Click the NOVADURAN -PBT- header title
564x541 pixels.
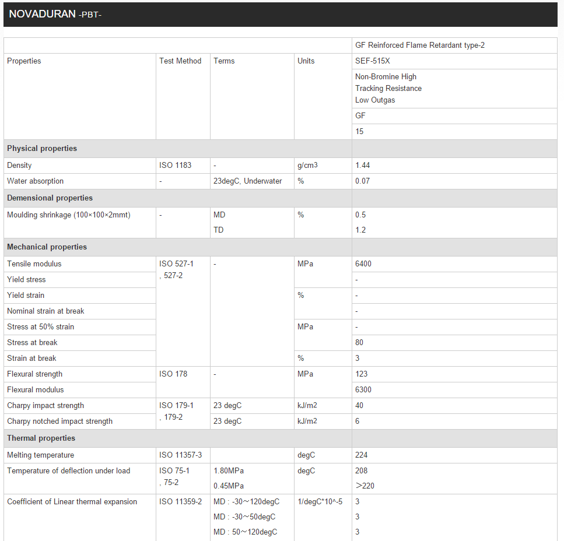click(55, 14)
